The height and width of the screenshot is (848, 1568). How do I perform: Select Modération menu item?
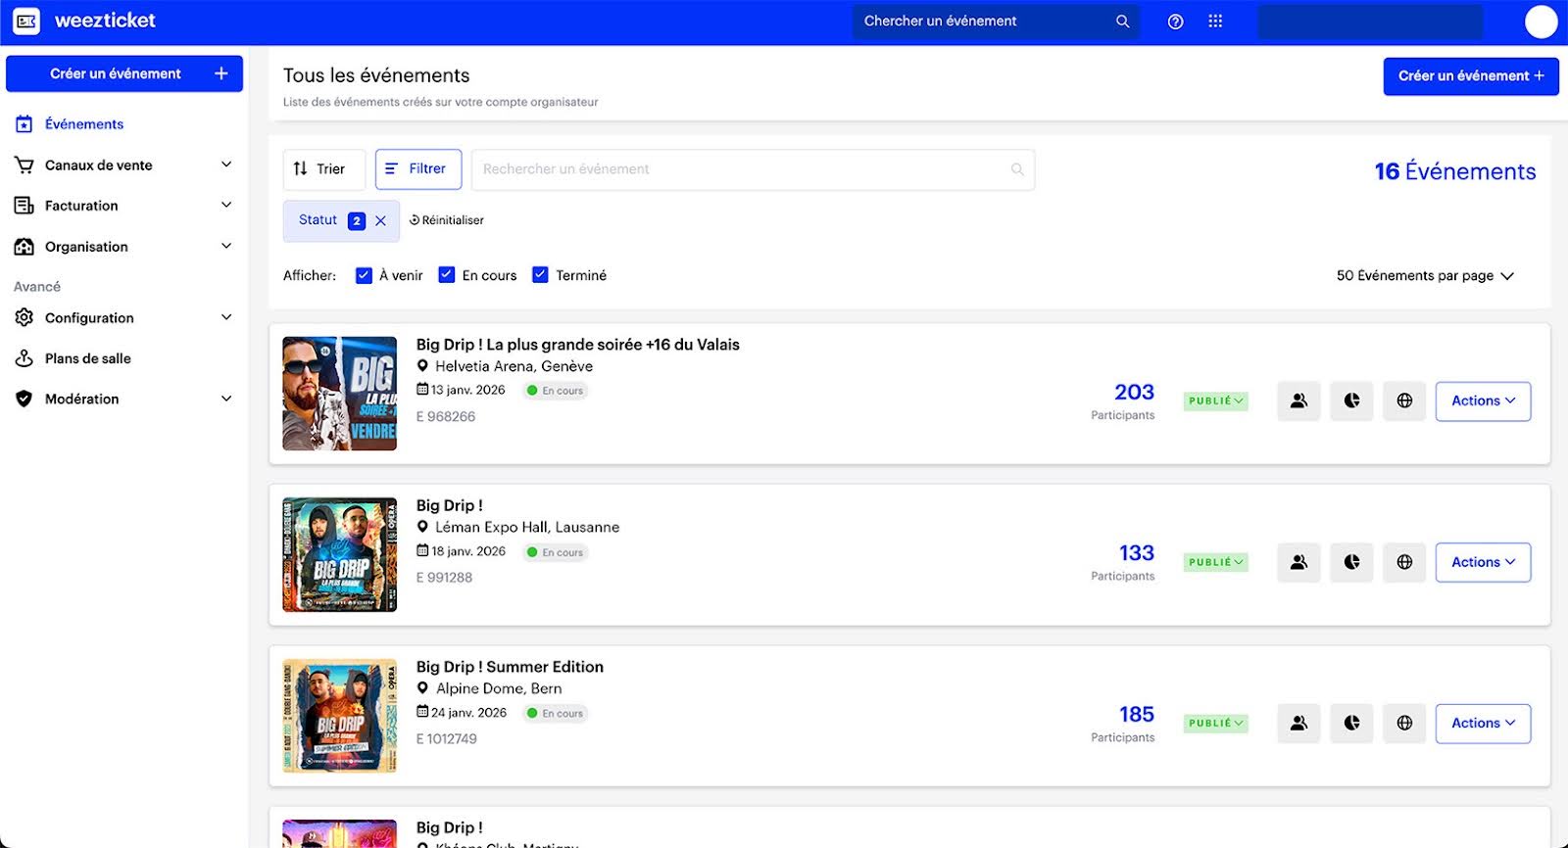coord(82,399)
